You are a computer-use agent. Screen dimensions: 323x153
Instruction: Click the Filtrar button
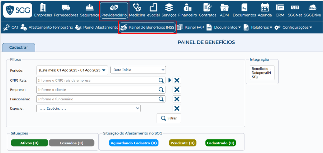point(168,118)
